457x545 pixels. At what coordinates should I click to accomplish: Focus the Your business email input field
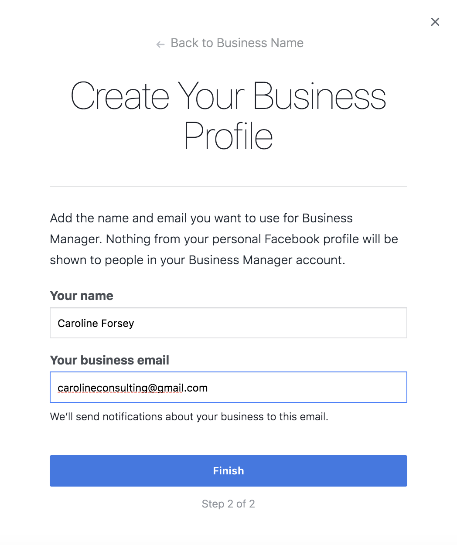point(228,387)
